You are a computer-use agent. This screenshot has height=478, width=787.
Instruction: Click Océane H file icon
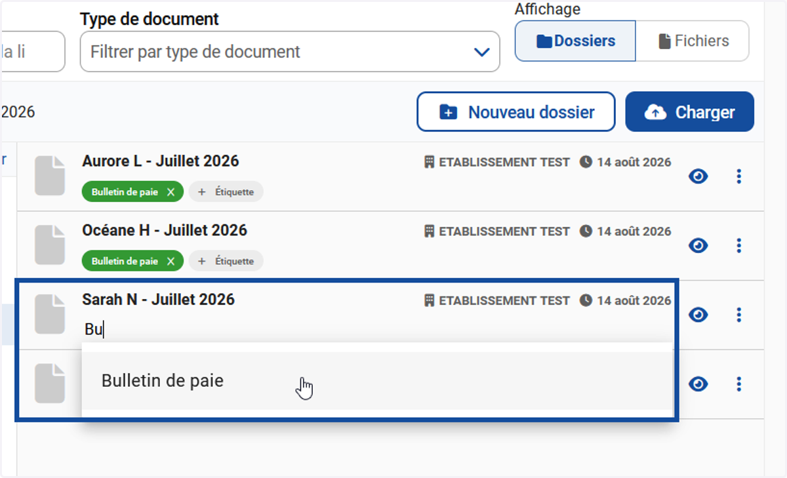tap(50, 245)
